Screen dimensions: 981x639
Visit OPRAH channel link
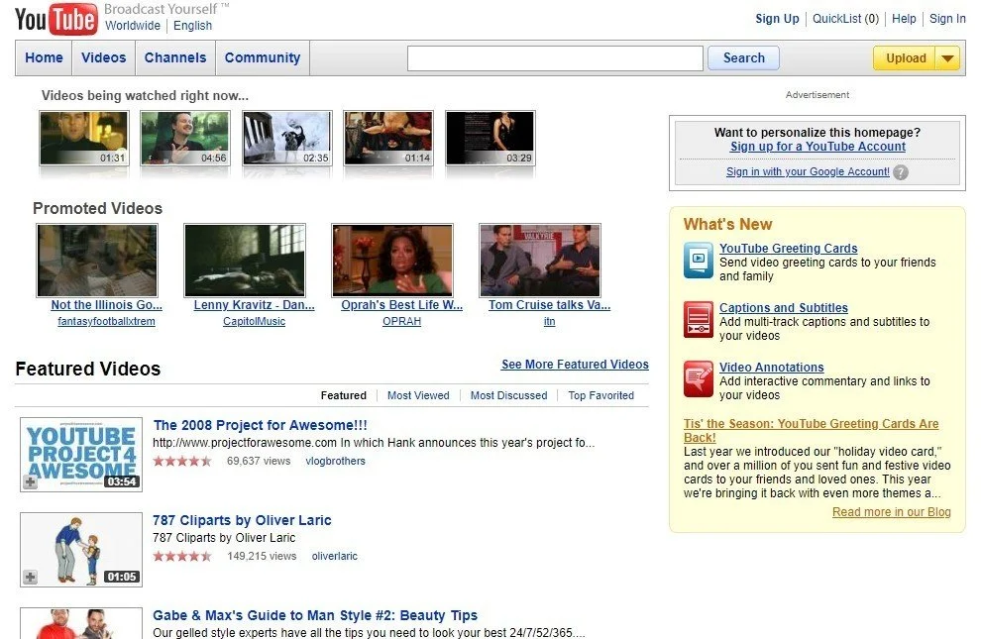[401, 321]
